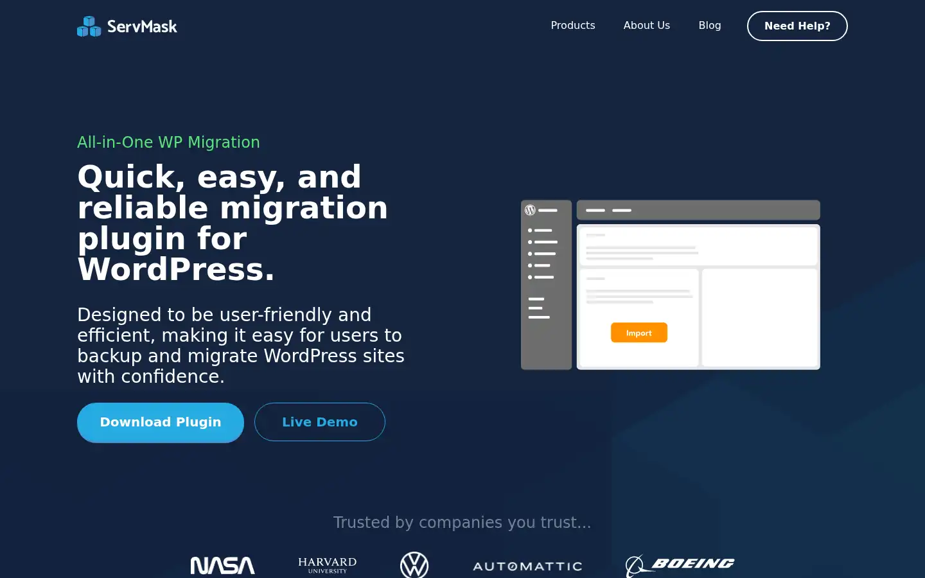
Task: Click the NASA logo
Action: [223, 566]
